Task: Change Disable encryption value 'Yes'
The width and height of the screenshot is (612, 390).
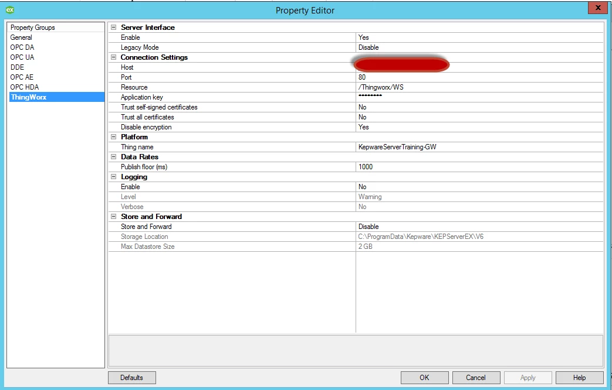Action: pyautogui.click(x=480, y=126)
